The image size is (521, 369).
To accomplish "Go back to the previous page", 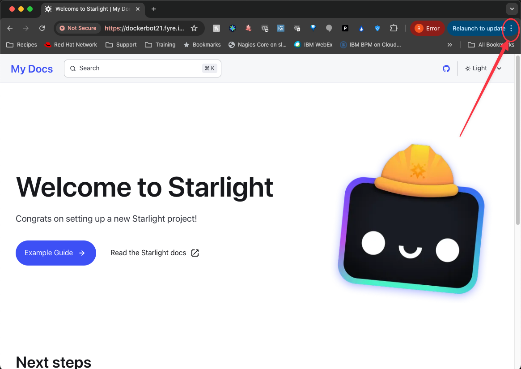I will [10, 28].
